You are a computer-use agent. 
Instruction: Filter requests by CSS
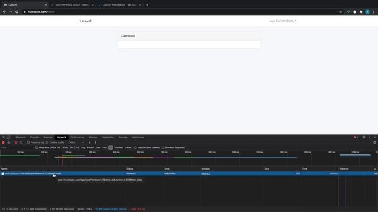[77, 148]
